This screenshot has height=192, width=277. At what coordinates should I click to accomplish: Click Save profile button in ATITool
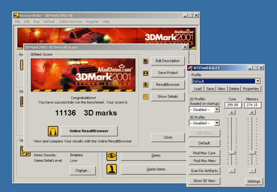click(210, 89)
